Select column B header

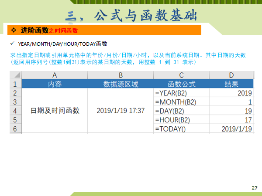[121, 75]
